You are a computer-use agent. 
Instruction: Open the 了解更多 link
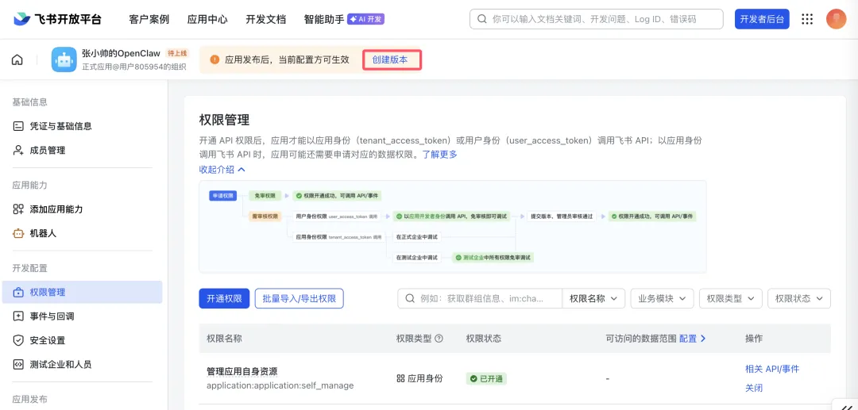(x=439, y=155)
